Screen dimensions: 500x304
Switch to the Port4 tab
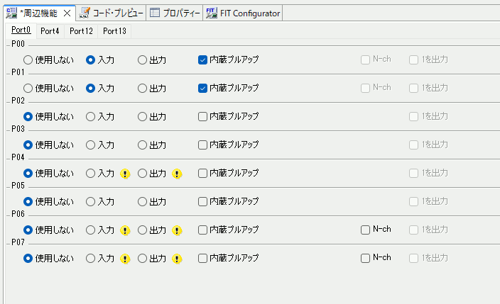tap(50, 31)
